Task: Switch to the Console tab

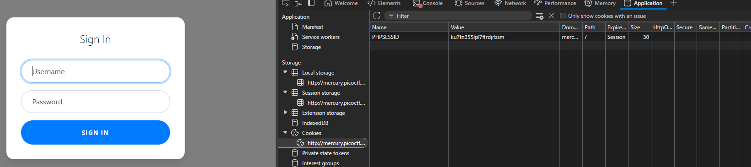Action: 427,3
